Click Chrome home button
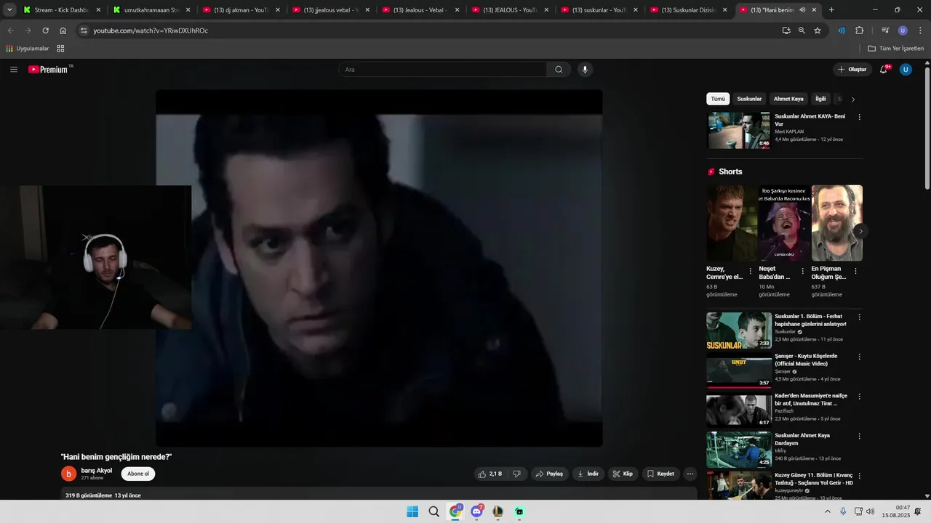 click(63, 31)
